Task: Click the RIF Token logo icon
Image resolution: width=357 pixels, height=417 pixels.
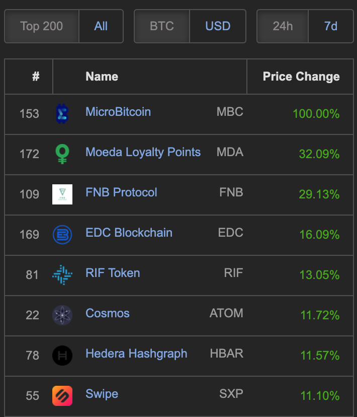Action: pyautogui.click(x=62, y=275)
